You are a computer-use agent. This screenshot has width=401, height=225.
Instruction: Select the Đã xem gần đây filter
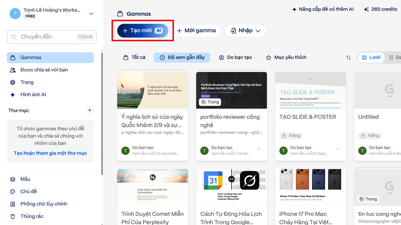pyautogui.click(x=182, y=57)
